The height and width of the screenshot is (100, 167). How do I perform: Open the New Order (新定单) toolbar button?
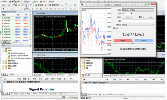pyautogui.click(x=39, y=5)
